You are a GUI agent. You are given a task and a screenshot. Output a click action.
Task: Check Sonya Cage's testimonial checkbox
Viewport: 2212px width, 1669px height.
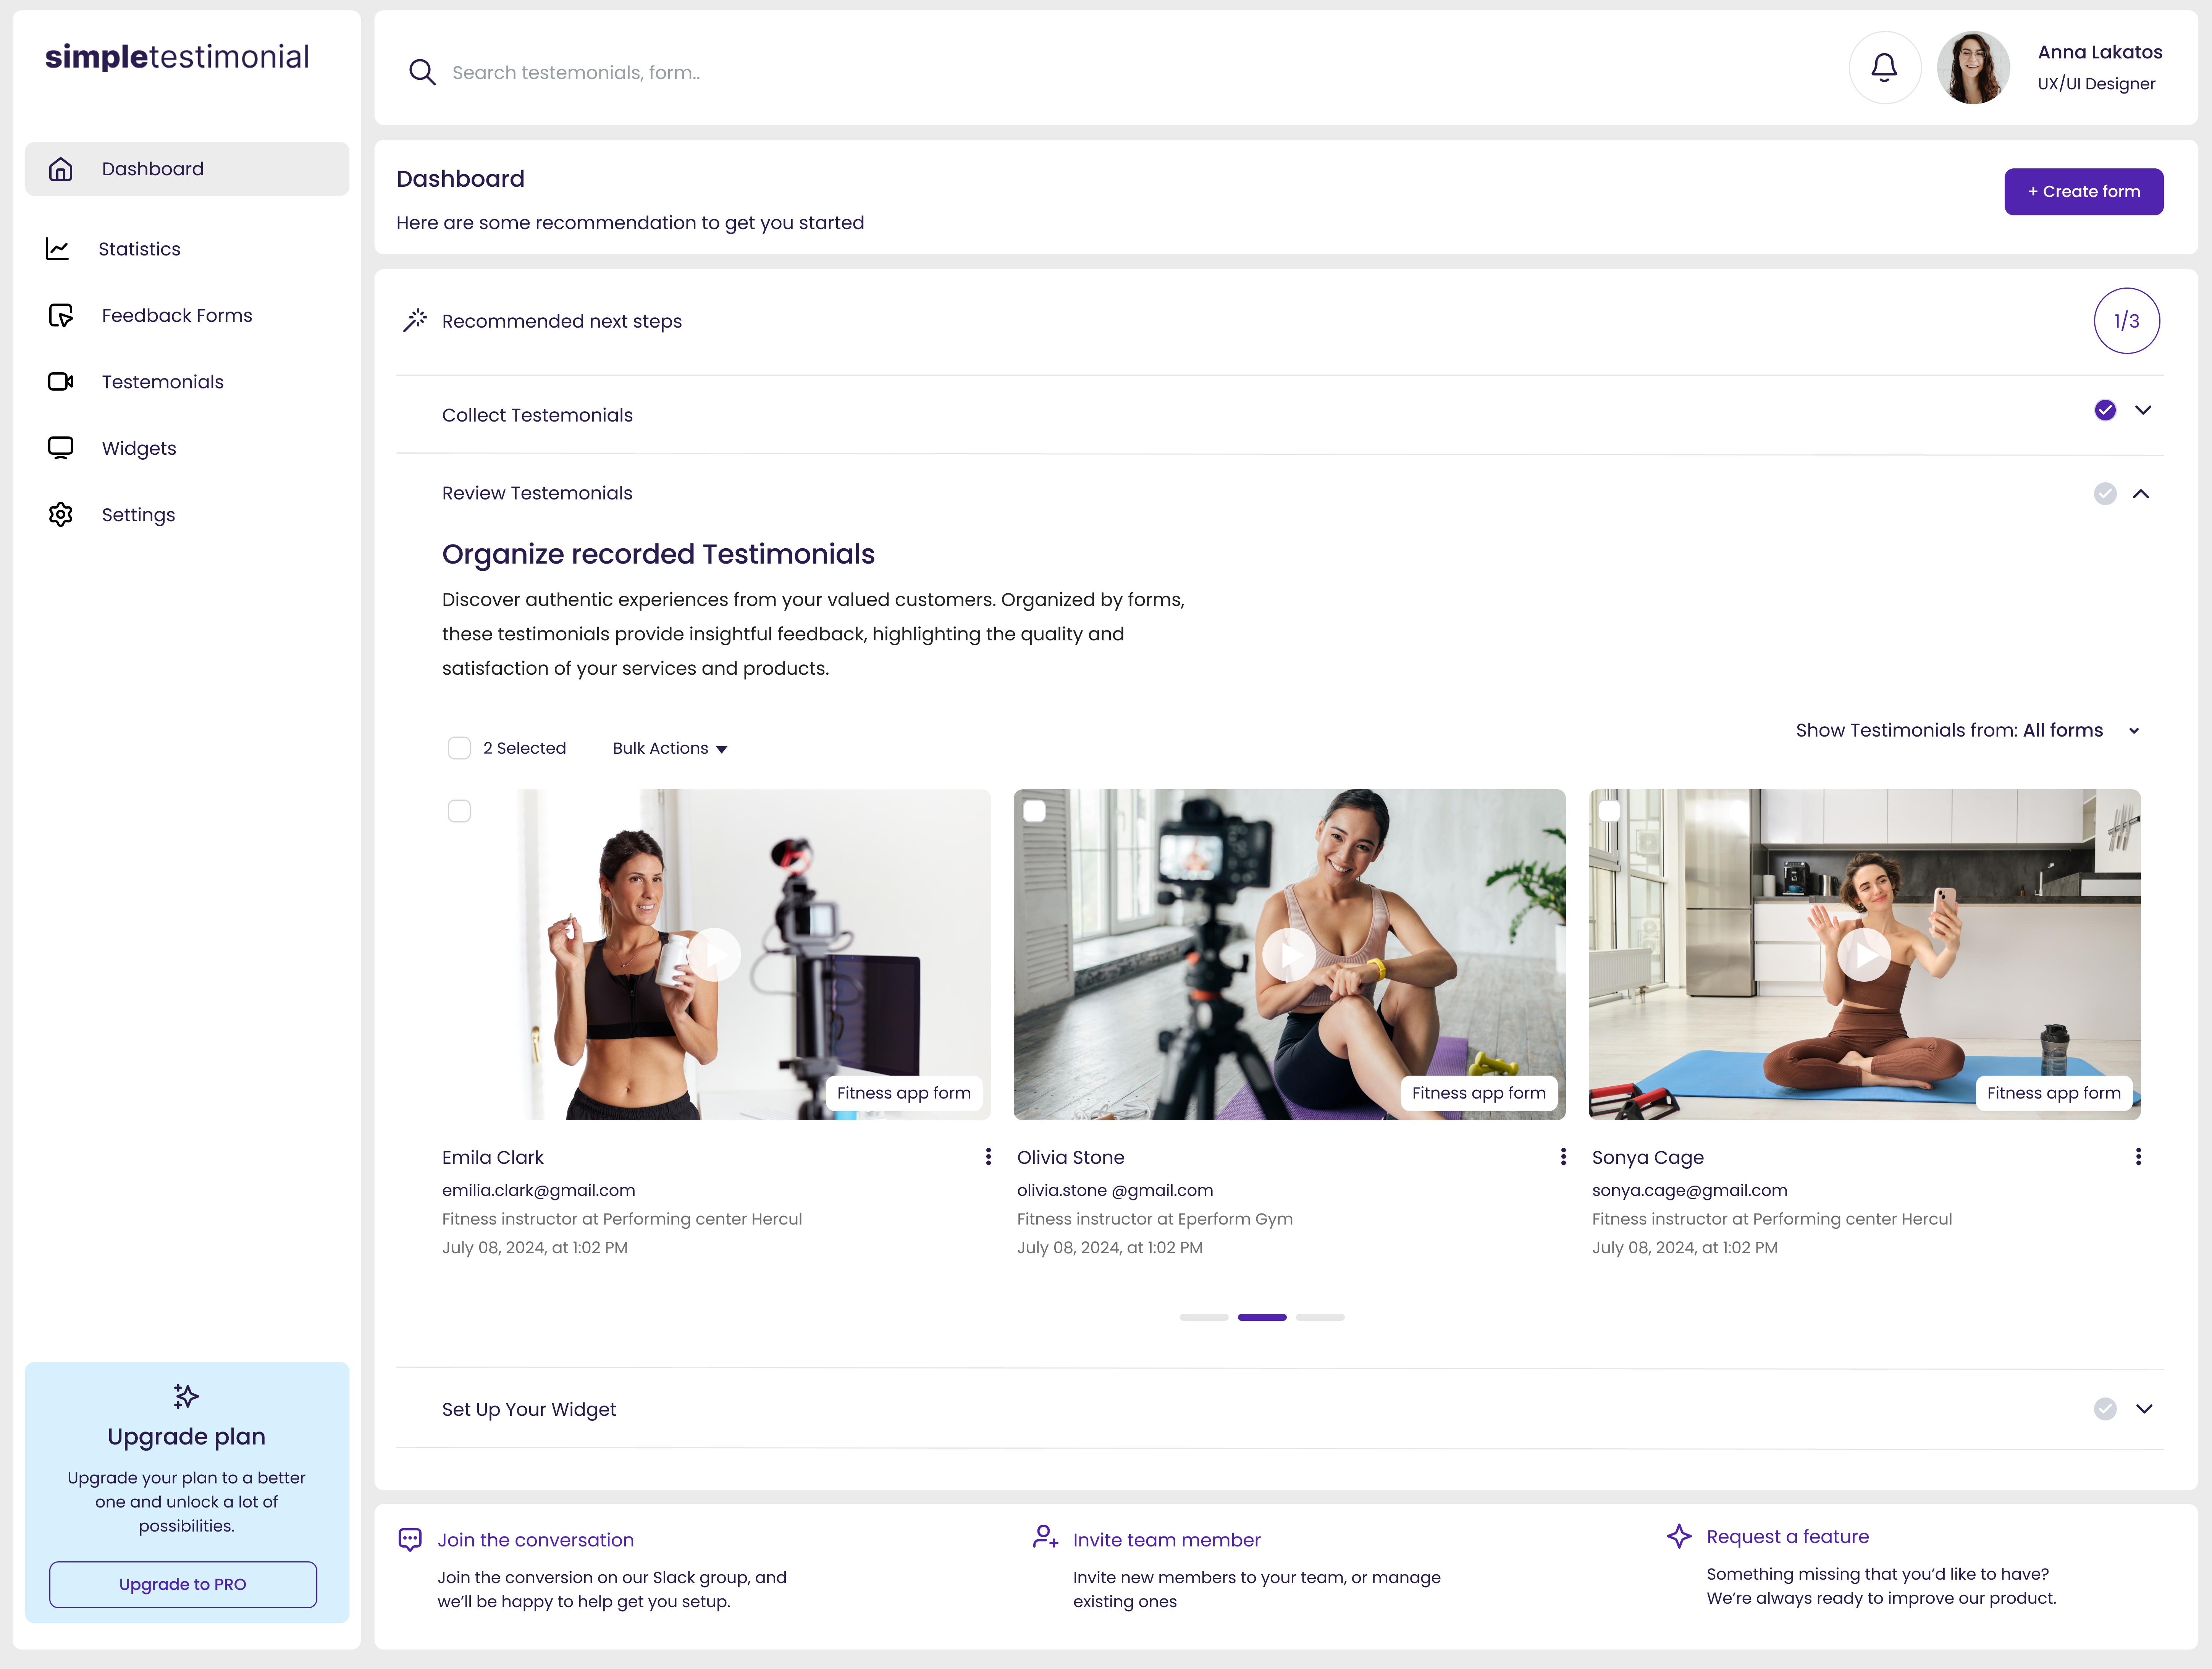pyautogui.click(x=1609, y=811)
